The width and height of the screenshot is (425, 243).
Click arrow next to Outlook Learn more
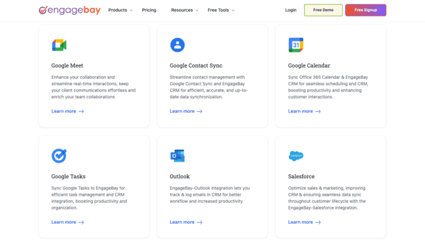click(x=200, y=222)
